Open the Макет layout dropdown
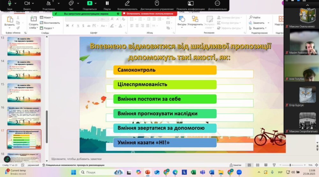Screen dimensions: 319x177 (x=47, y=18)
